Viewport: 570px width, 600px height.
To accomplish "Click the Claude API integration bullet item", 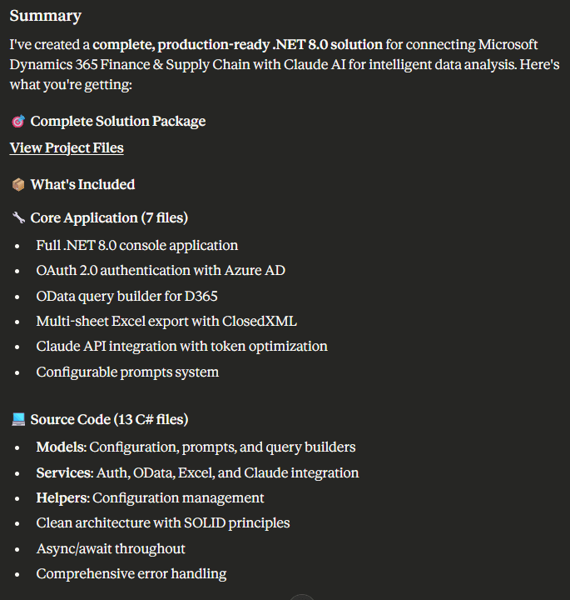I will [x=181, y=346].
